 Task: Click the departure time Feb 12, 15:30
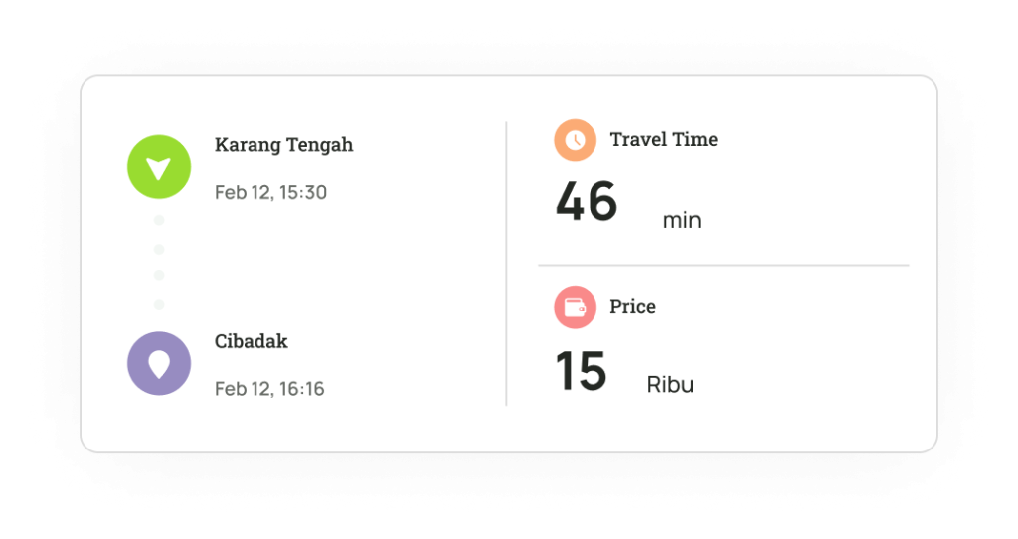[x=270, y=192]
